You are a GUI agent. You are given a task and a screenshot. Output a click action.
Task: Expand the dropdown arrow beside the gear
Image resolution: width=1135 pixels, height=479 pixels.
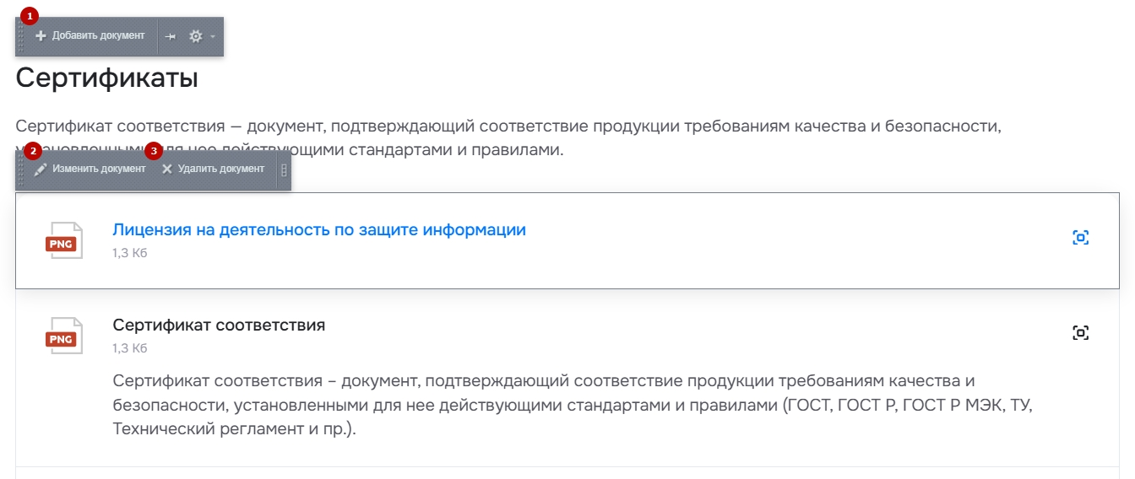[x=213, y=36]
